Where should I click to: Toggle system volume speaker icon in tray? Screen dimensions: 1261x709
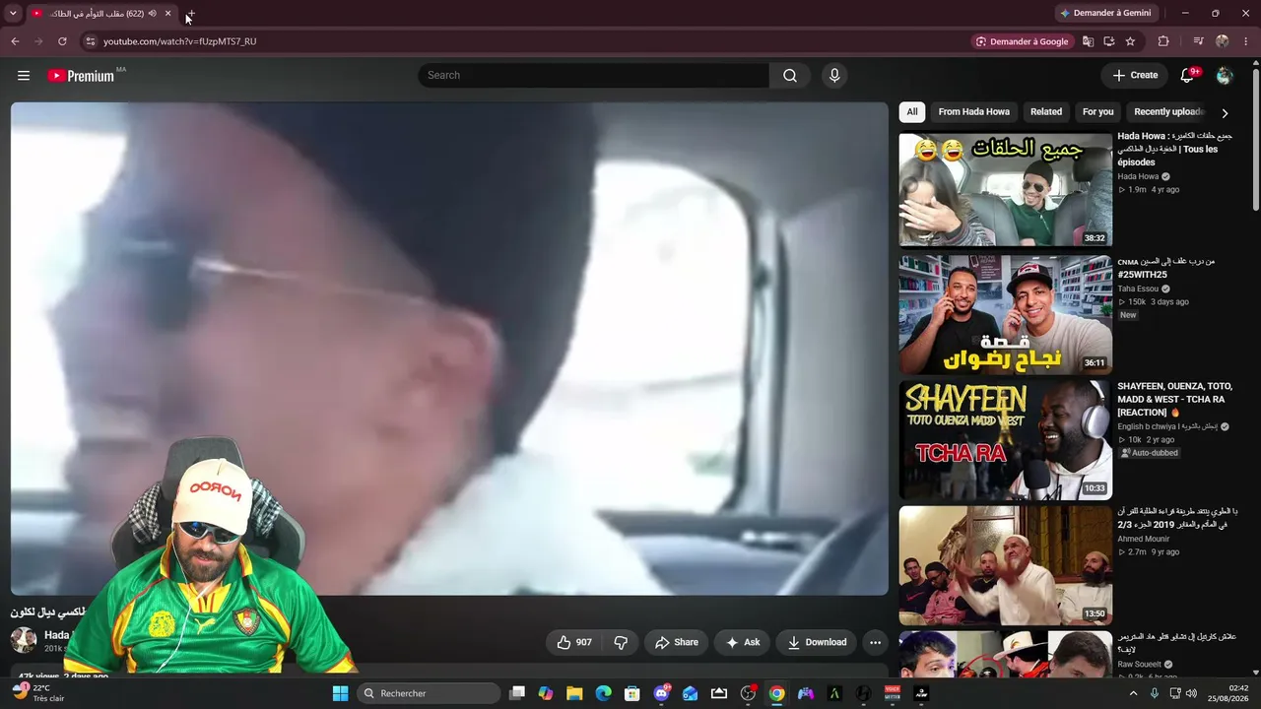pos(1191,693)
